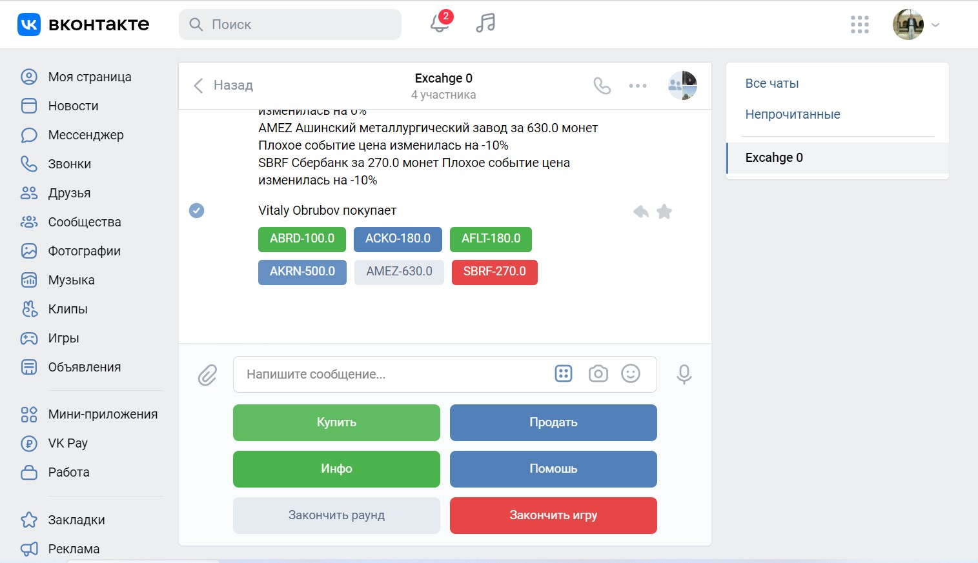Image resolution: width=978 pixels, height=563 pixels.
Task: Go back with the Назад button
Action: (223, 85)
